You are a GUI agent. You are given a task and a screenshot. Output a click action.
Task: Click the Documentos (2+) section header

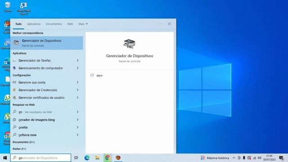coord(23,142)
